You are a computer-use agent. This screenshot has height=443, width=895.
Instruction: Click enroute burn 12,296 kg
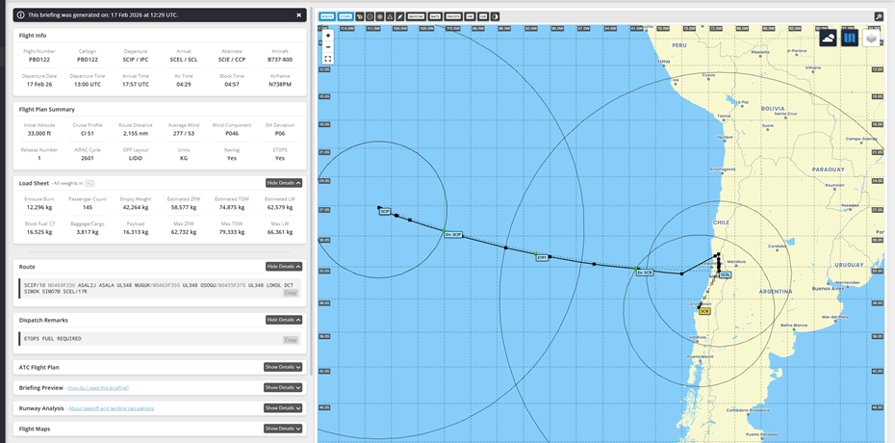pos(38,207)
